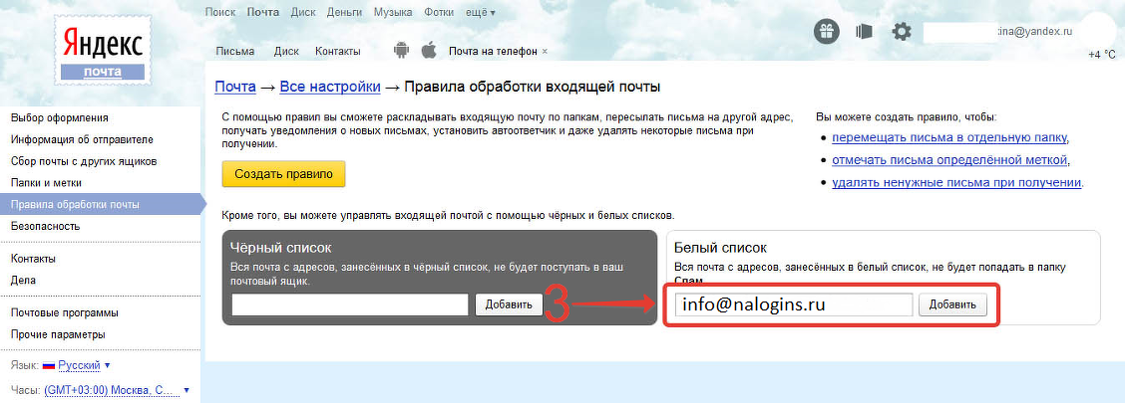Switch to the 'Диск' tab under the top bar

click(286, 52)
